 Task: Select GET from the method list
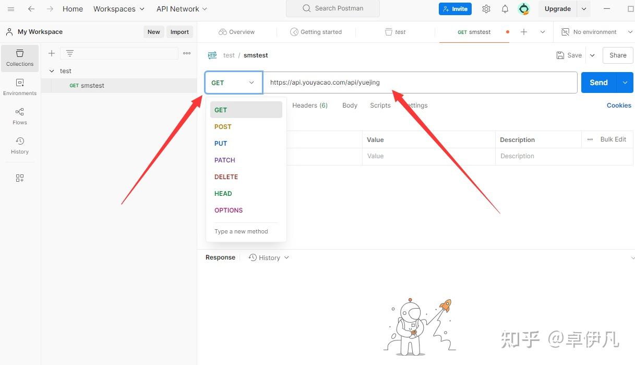pos(246,110)
